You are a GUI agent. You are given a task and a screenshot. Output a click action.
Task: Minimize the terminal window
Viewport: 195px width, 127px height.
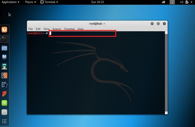(x=152, y=24)
